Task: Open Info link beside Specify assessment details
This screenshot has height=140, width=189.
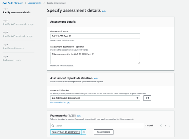Action: [x=104, y=11]
